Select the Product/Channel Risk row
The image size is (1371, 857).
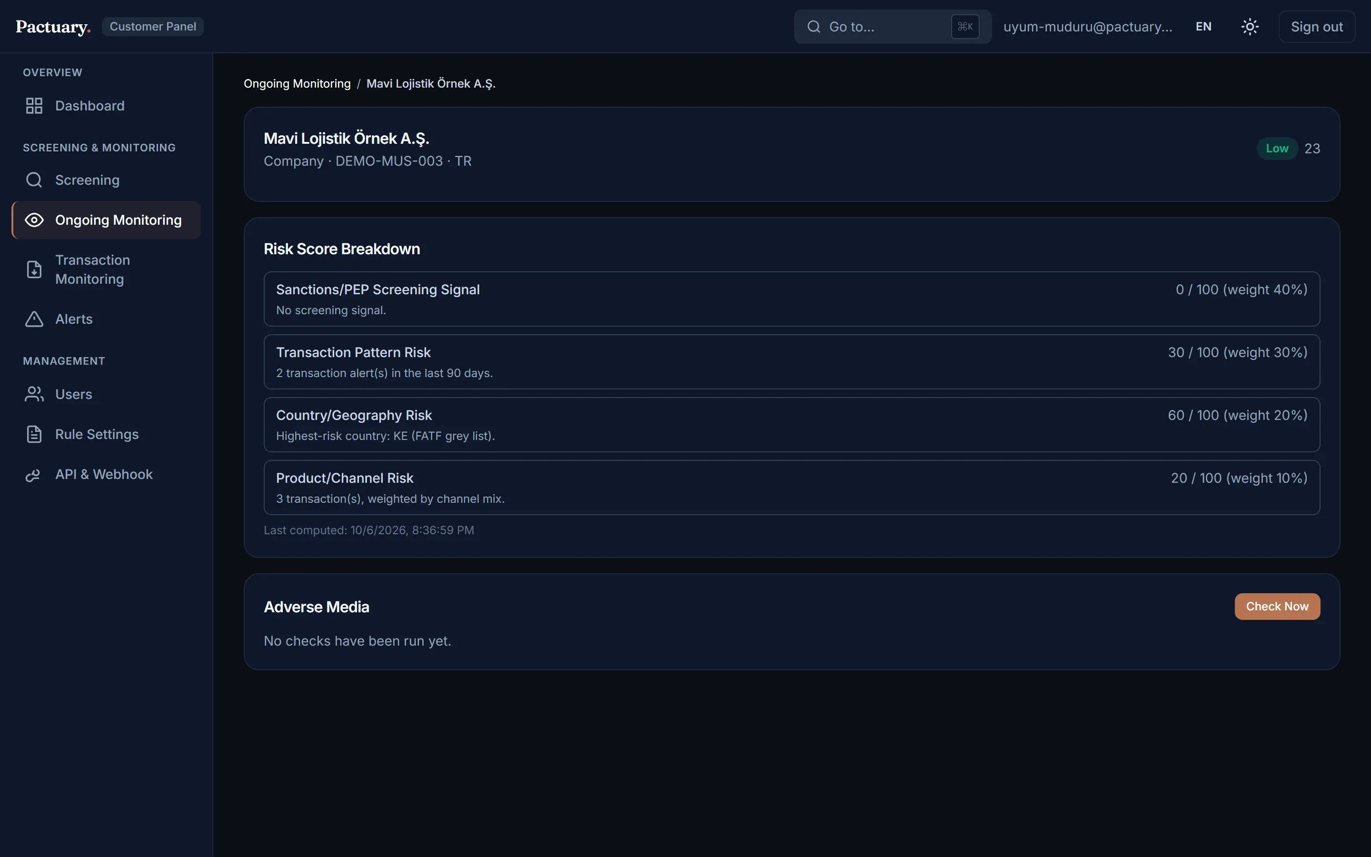[792, 488]
